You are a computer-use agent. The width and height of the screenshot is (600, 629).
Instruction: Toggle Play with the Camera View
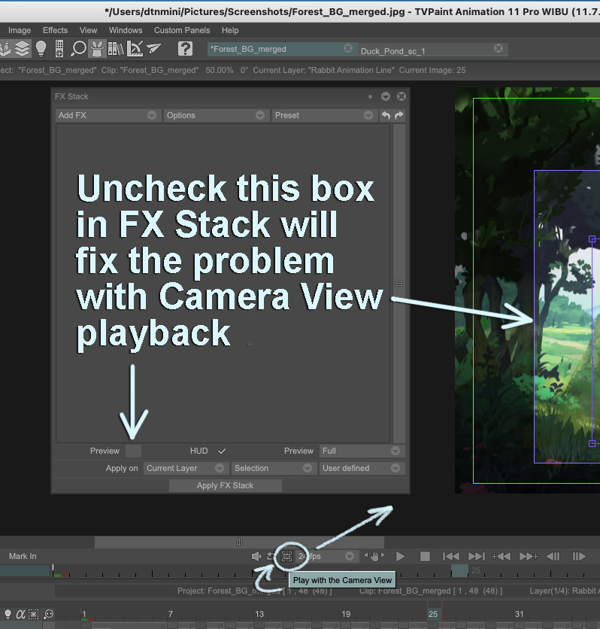click(286, 556)
